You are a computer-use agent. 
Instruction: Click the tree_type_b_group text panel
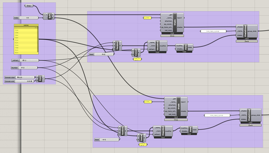coord(217,115)
